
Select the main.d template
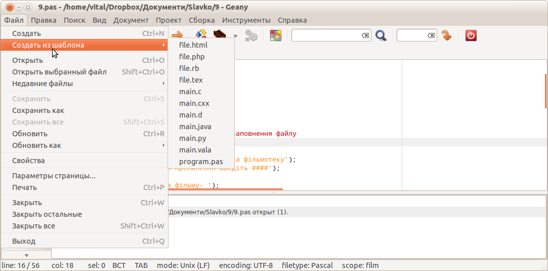(x=201, y=115)
